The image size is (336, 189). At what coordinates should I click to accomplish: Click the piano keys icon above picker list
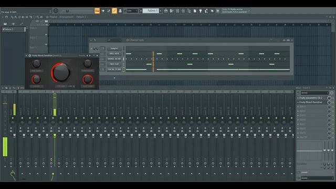[5, 24]
